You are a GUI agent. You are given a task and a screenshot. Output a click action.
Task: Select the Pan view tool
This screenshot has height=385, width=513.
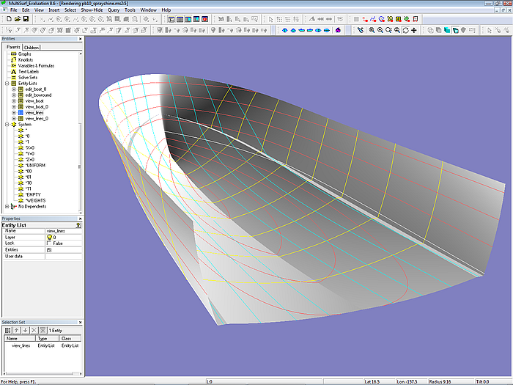click(415, 31)
